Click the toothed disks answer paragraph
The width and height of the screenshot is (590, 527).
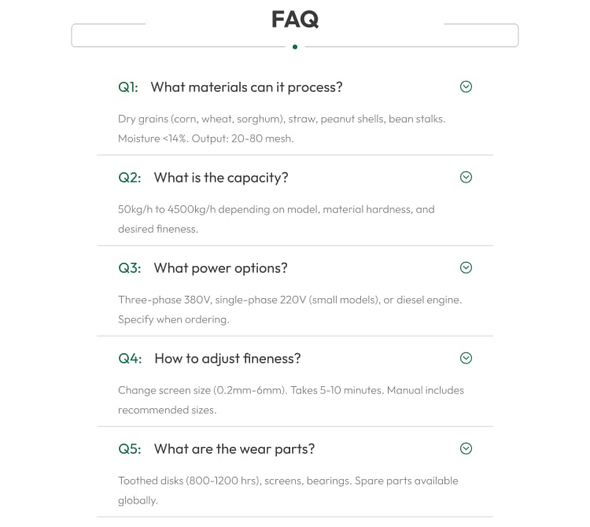(288, 491)
